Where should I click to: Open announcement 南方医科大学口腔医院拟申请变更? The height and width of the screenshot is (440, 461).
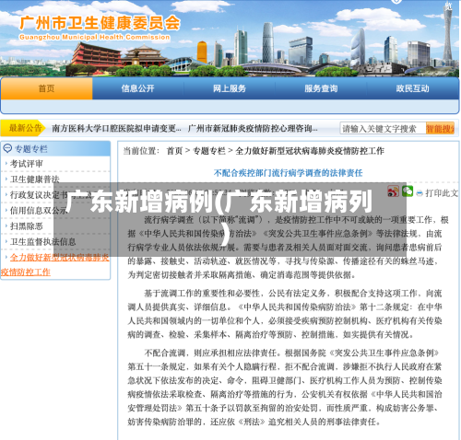click(116, 128)
